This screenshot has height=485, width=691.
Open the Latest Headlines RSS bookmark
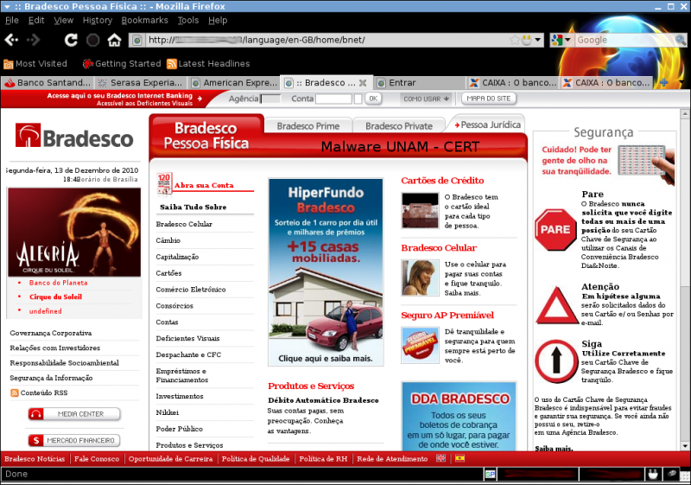click(x=208, y=63)
